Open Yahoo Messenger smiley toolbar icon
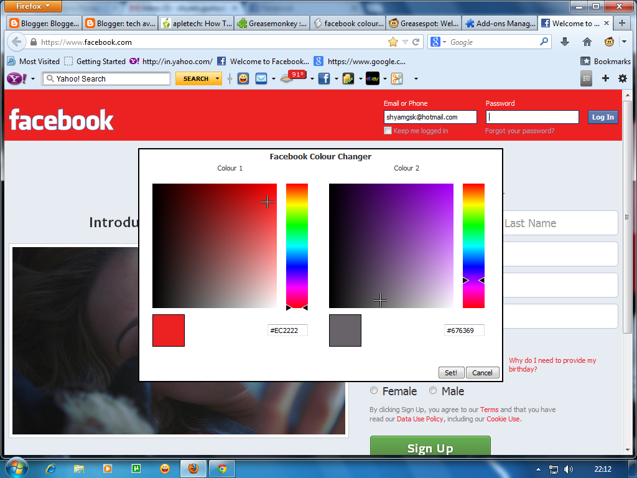 [243, 78]
